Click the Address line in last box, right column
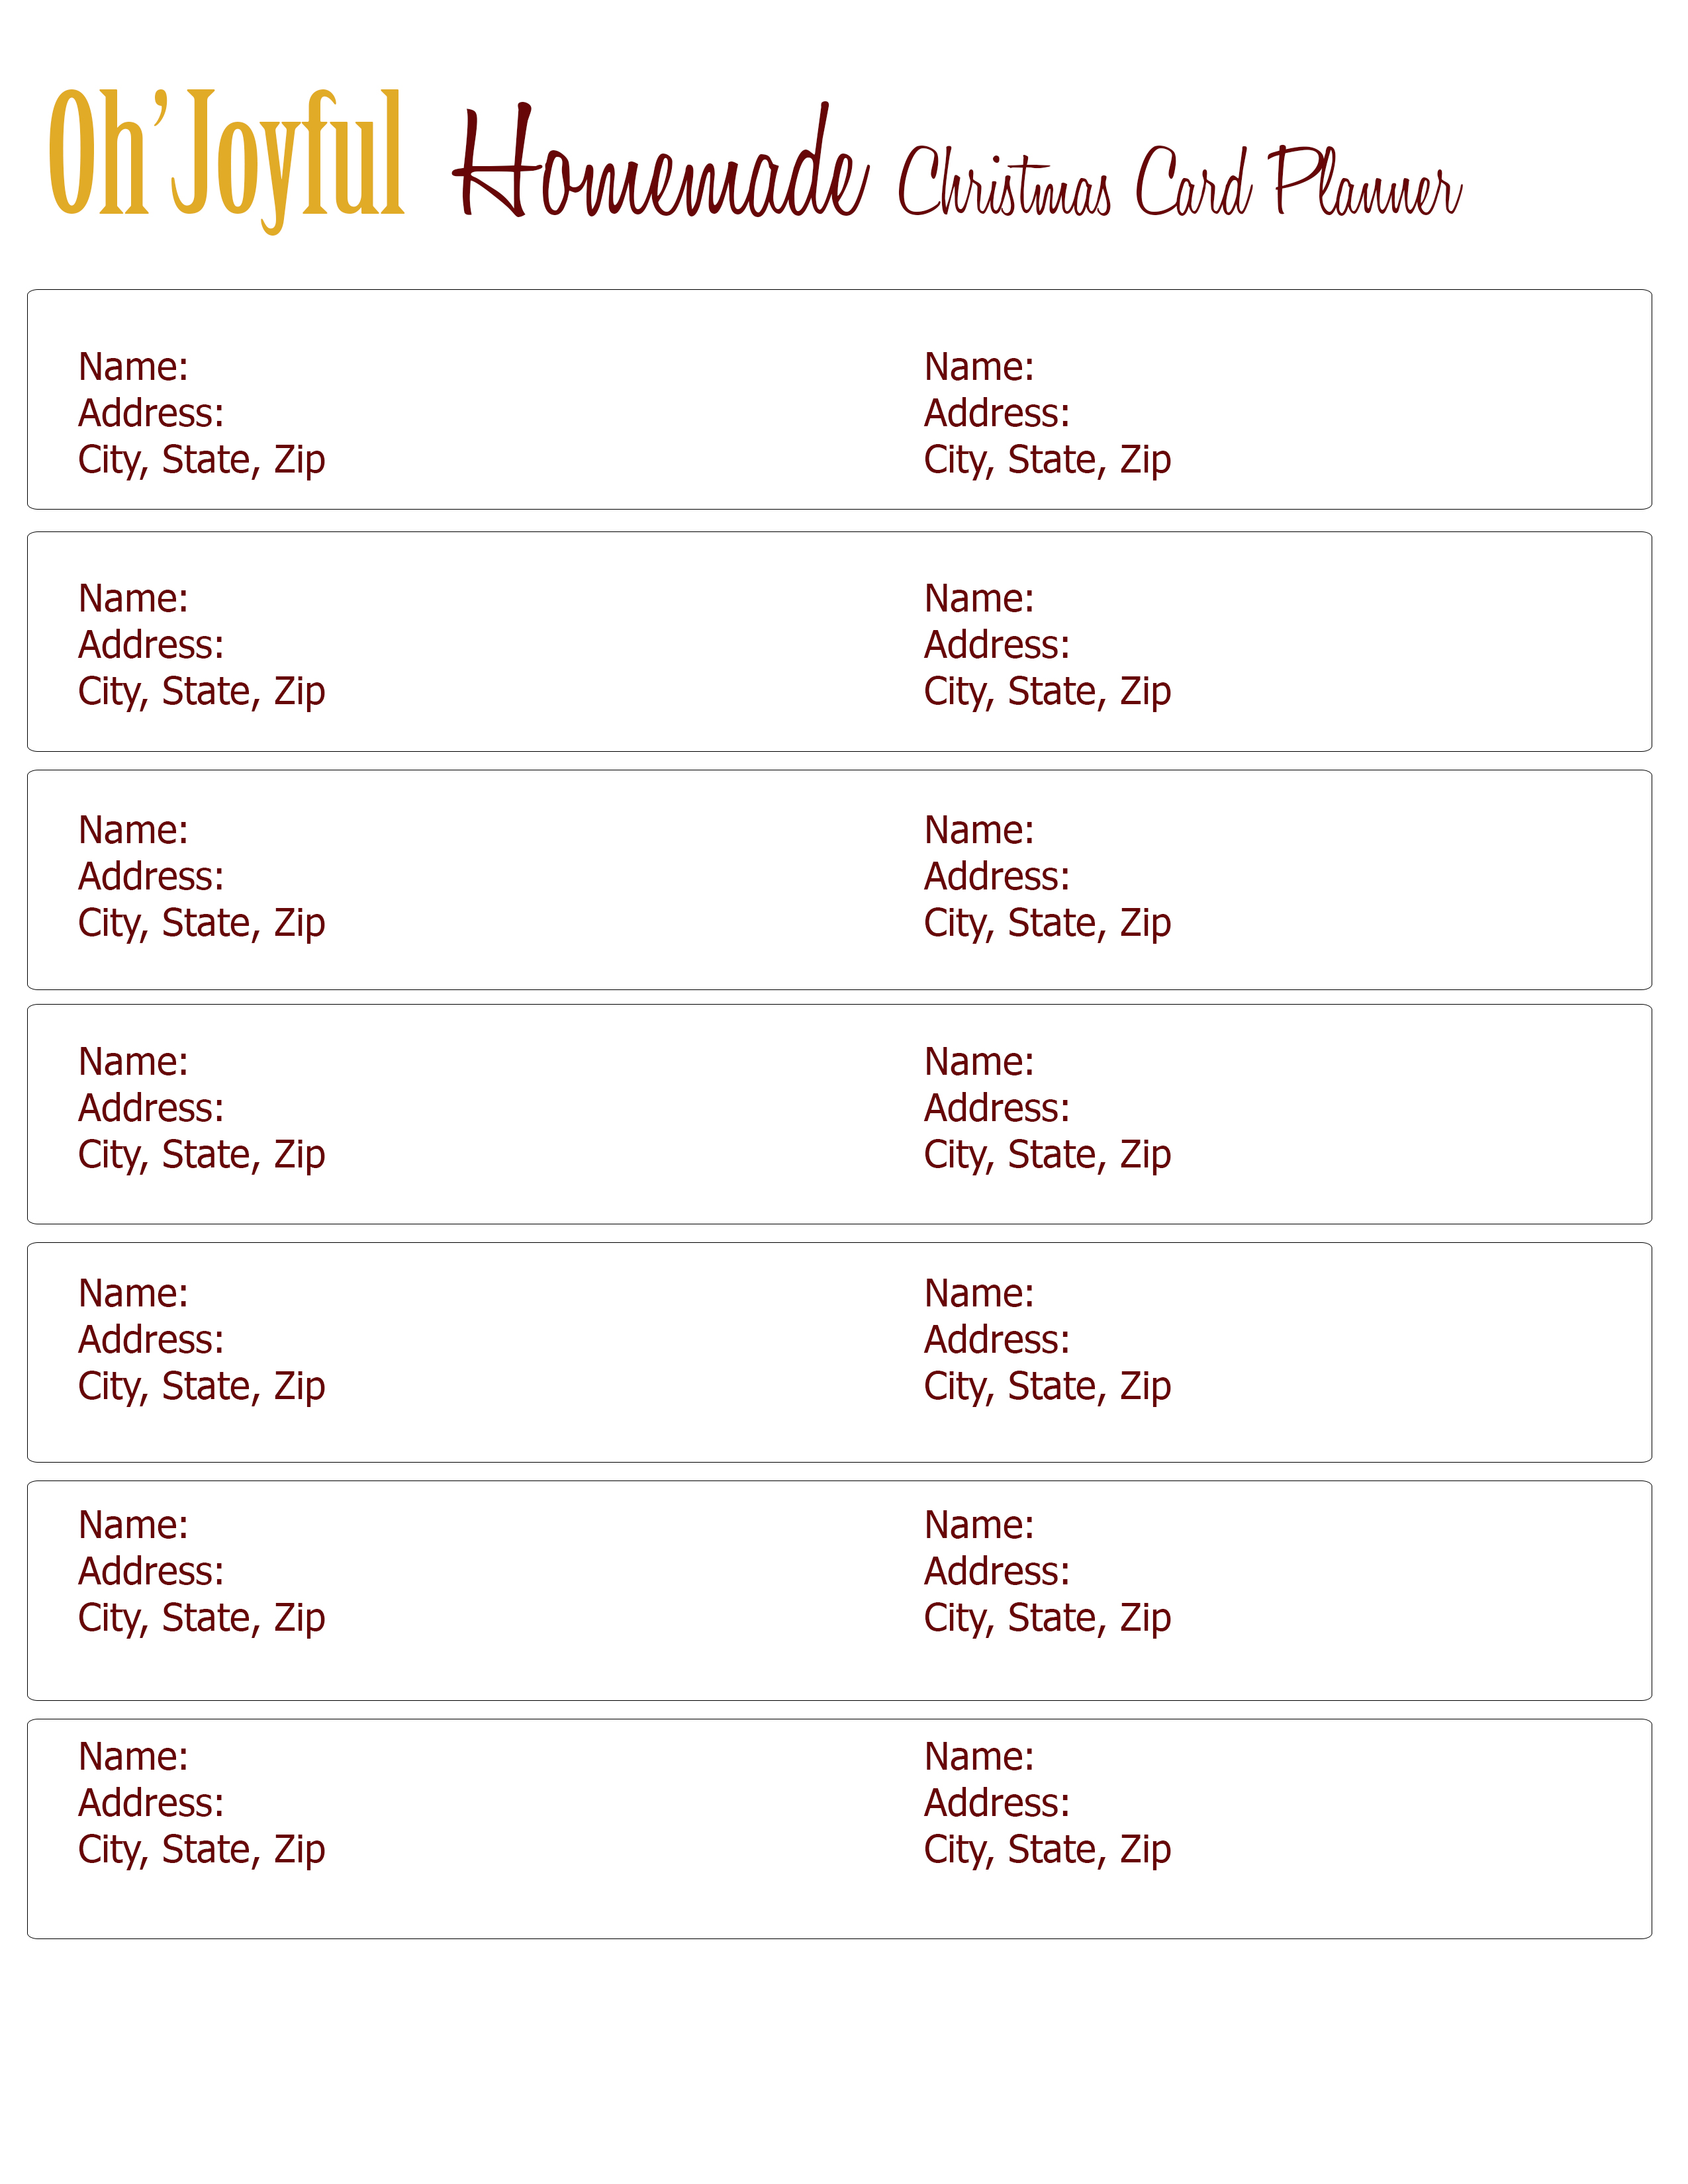Image resolution: width=1688 pixels, height=2184 pixels. [x=997, y=1803]
